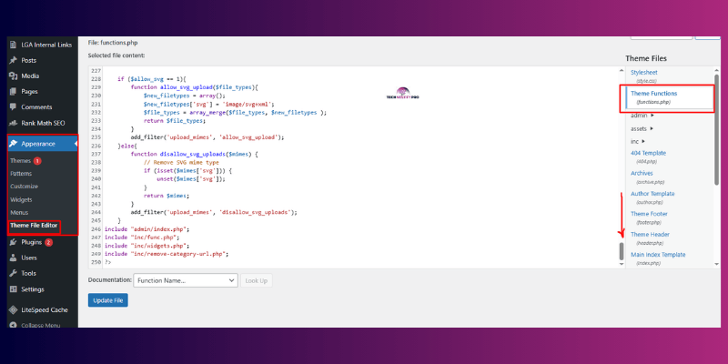Open the Author Template file
The image size is (728, 364).
click(x=652, y=197)
